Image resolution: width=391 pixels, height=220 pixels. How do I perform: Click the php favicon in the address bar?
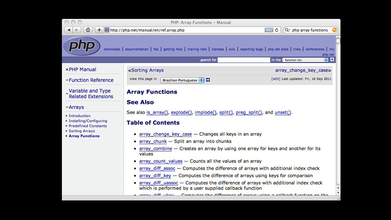(107, 30)
